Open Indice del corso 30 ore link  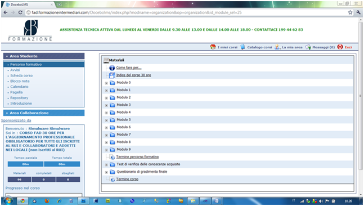coord(133,75)
